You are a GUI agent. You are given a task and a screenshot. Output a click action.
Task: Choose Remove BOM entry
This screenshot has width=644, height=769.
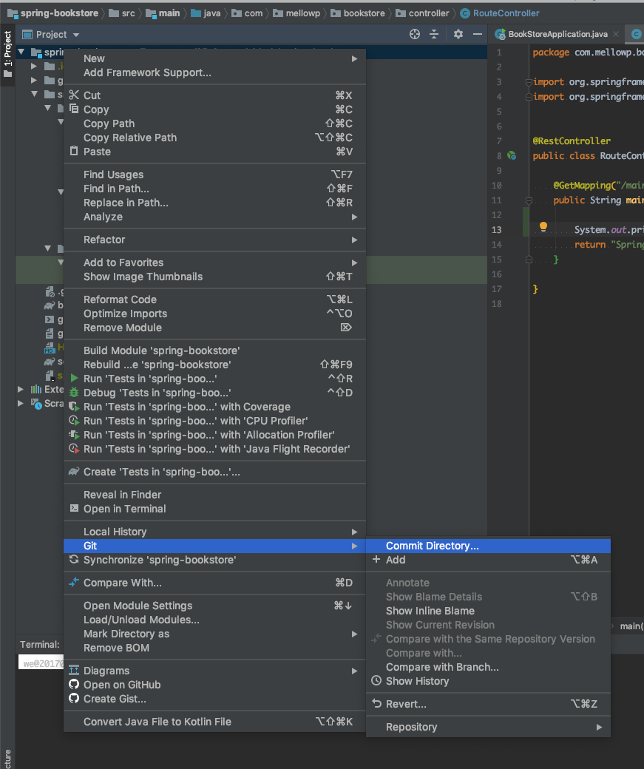116,648
